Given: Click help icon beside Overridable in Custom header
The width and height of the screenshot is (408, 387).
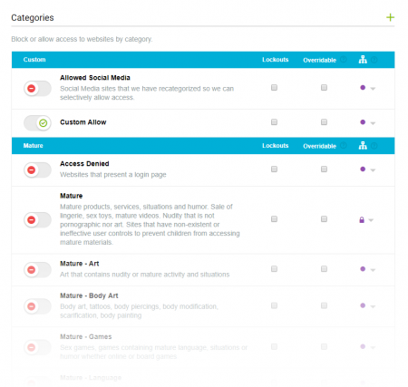Looking at the screenshot, I should click(344, 60).
